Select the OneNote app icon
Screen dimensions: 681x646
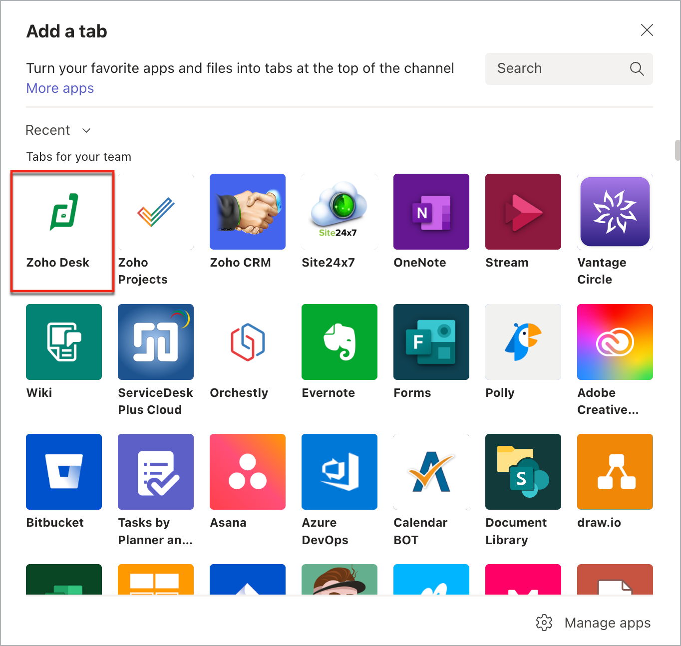point(431,212)
